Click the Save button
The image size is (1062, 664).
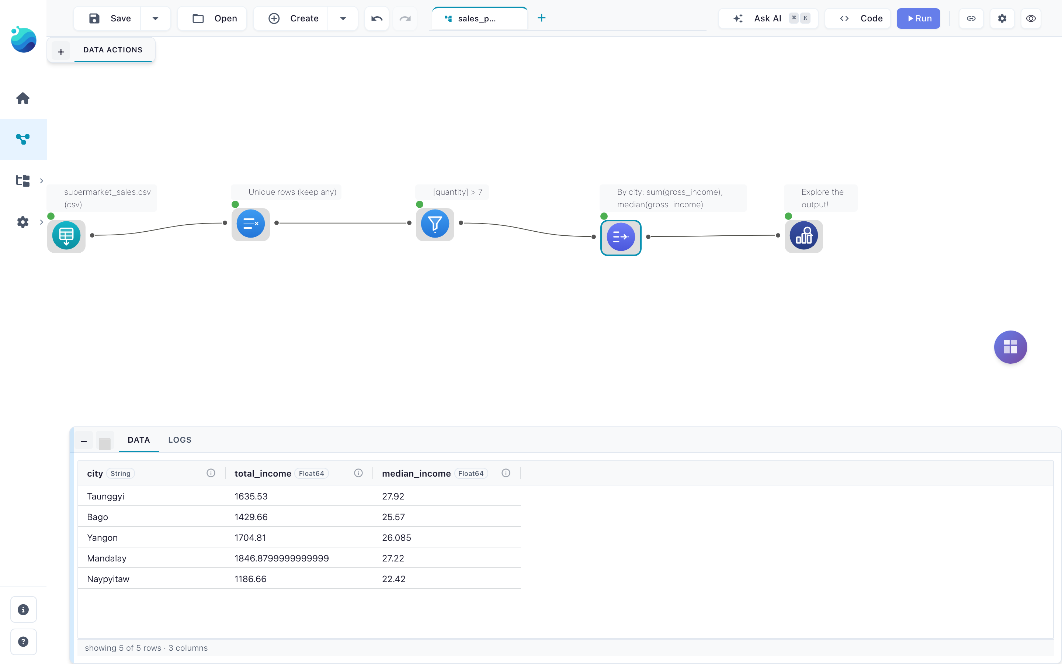click(x=108, y=18)
